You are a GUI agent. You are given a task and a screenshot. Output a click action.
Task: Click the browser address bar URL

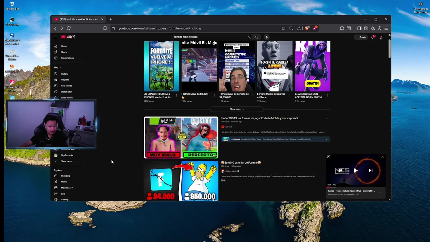coord(160,28)
